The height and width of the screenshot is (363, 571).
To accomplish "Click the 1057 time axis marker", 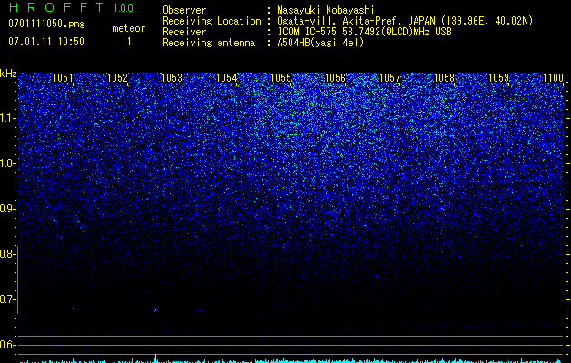I will pyautogui.click(x=390, y=78).
